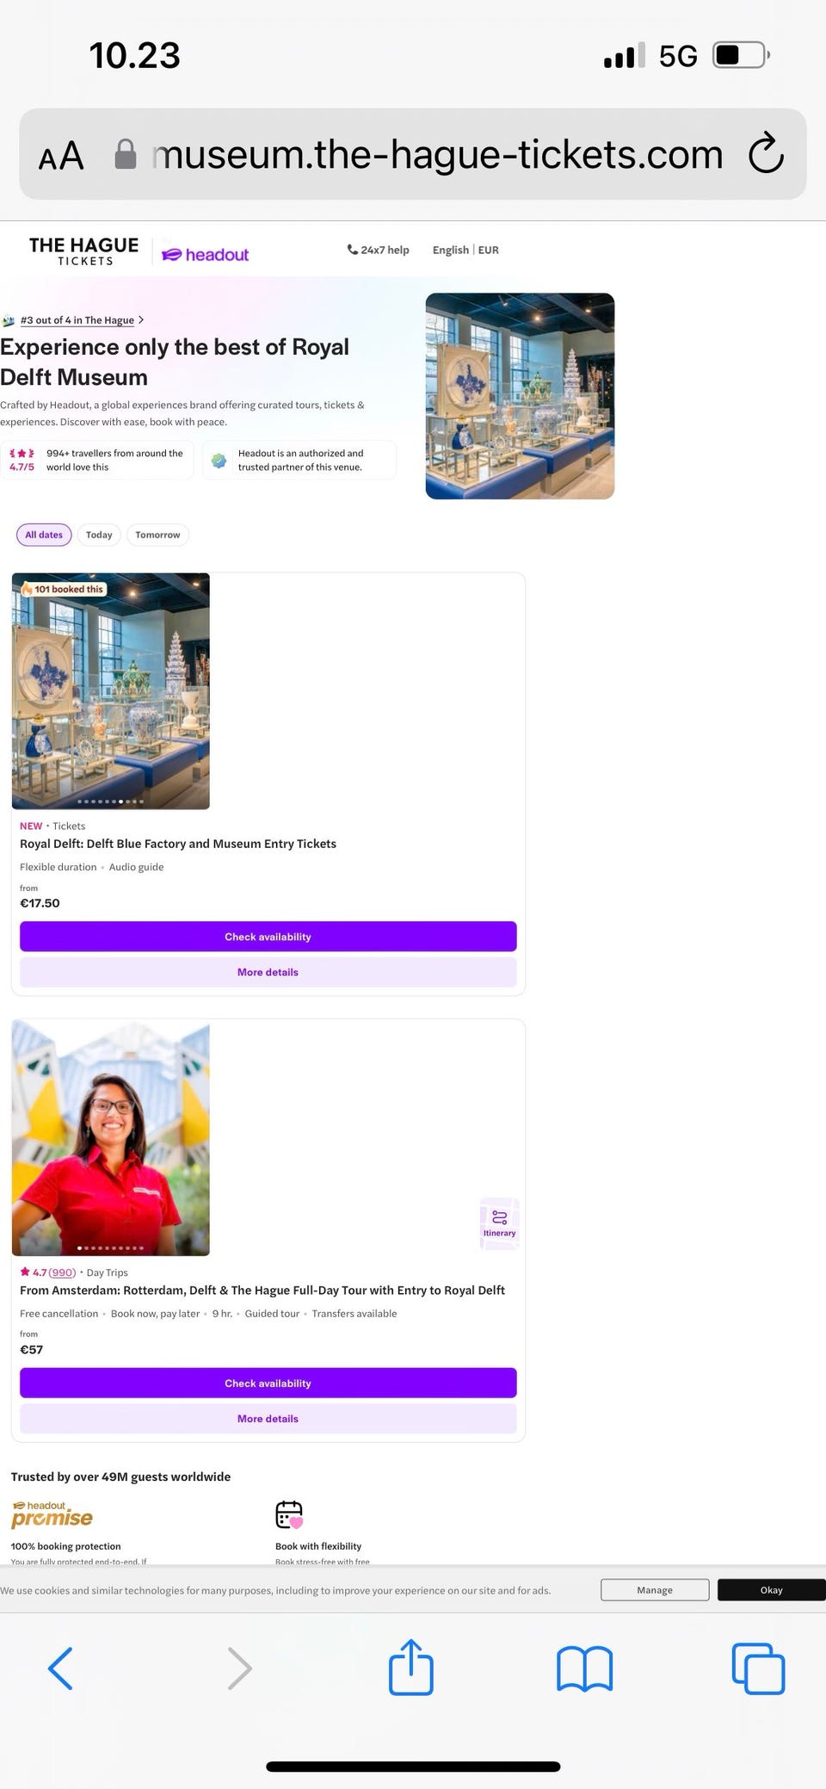This screenshot has height=1789, width=826.
Task: Tap the Safari reload page icon
Action: [x=765, y=154]
